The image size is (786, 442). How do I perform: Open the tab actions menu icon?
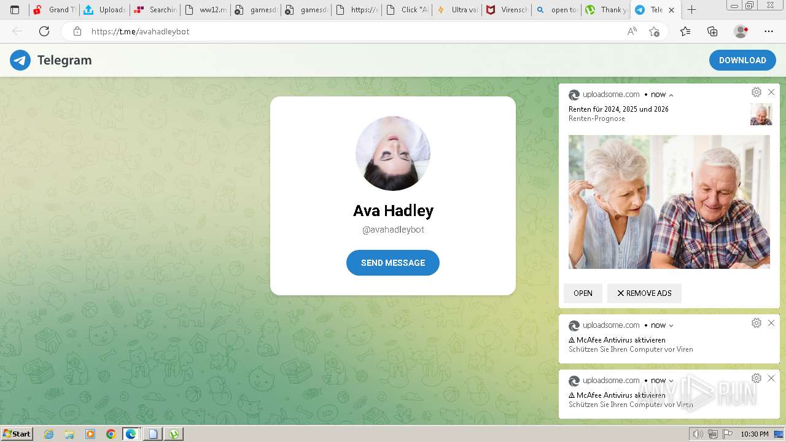pos(15,10)
